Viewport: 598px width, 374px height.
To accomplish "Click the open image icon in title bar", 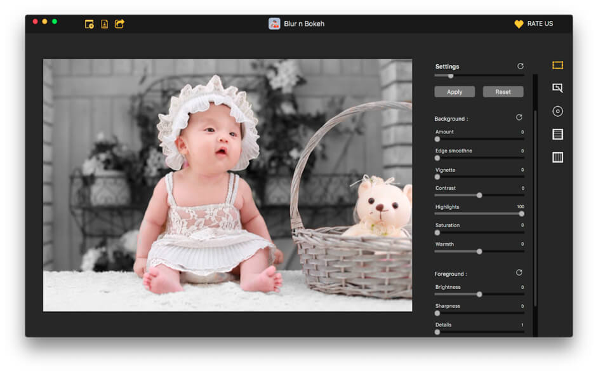I will click(90, 24).
